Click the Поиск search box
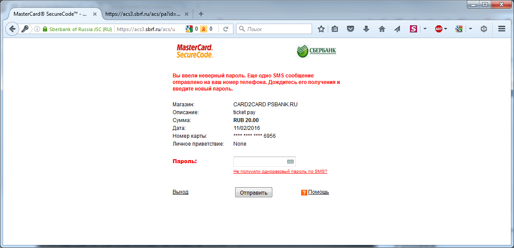This screenshot has height=248, width=514. click(x=274, y=29)
